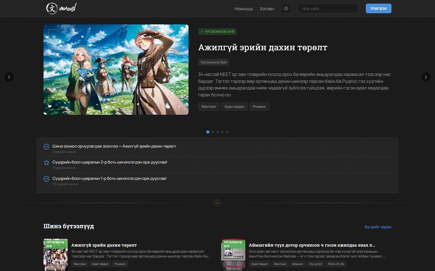435x271 pixels.
Task: Select the third carousel dot indicator
Action: (x=217, y=132)
